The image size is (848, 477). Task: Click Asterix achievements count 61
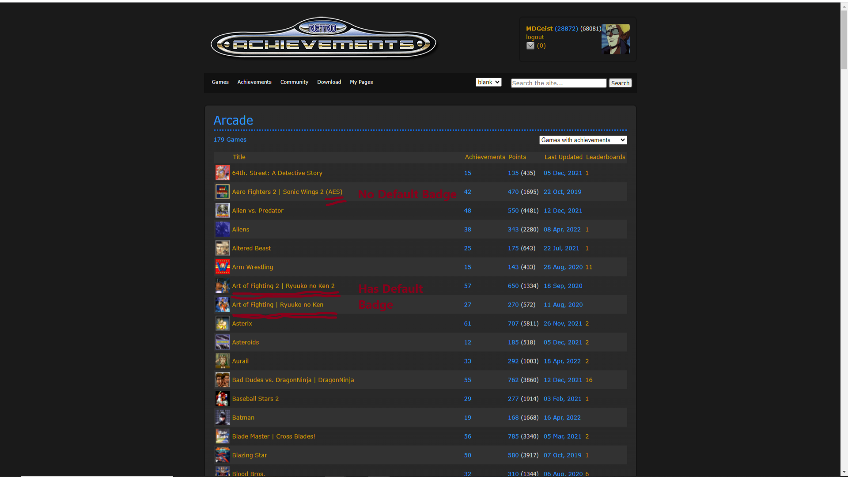click(x=467, y=324)
